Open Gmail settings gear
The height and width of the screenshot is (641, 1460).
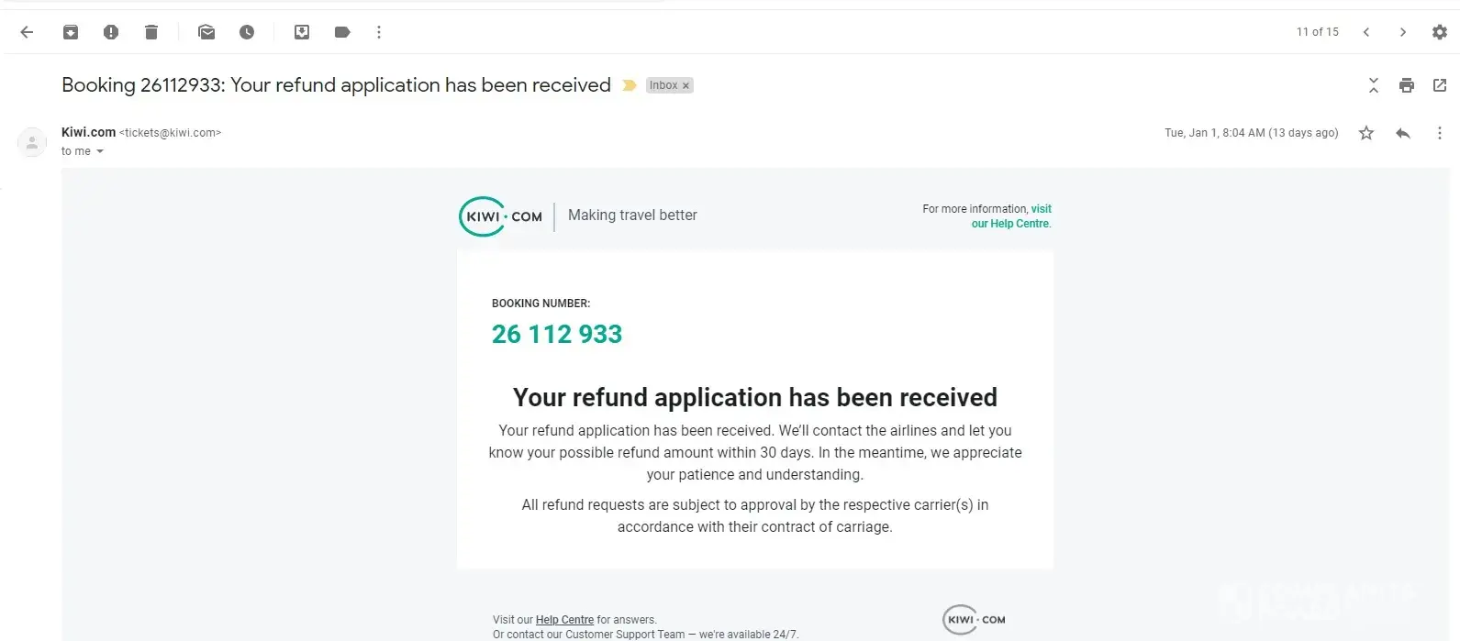[1440, 32]
